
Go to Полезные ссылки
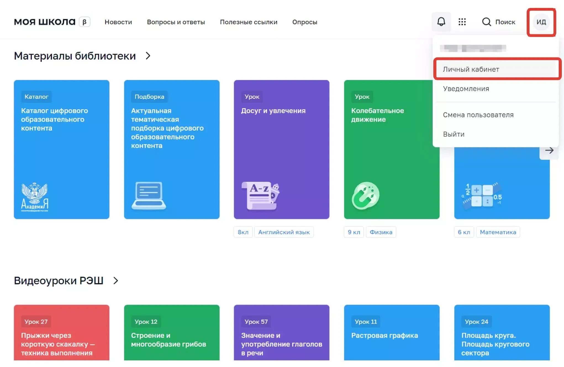[249, 22]
